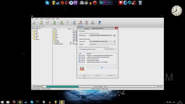Open the Zadania menu

42,19
